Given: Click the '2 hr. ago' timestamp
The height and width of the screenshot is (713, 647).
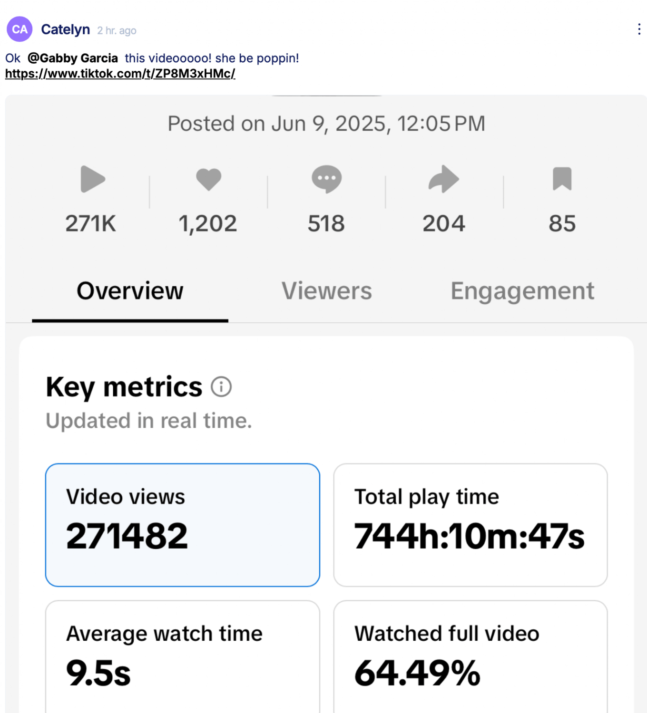Looking at the screenshot, I should (x=117, y=30).
